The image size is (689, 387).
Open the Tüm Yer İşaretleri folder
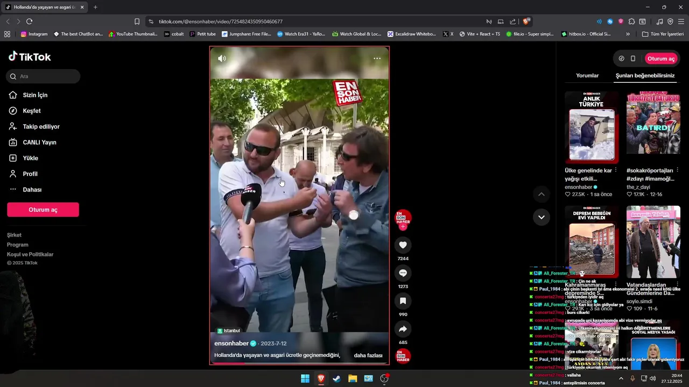(x=663, y=34)
